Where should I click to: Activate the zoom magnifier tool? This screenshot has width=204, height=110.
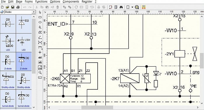click(x=40, y=72)
